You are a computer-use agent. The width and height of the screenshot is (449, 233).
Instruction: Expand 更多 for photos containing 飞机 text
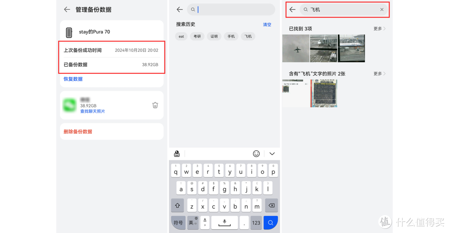[x=380, y=74]
